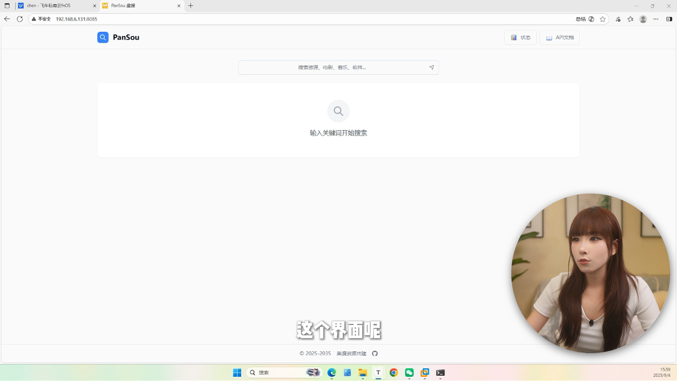
Task: Open the Edge sidebar panel icon
Action: click(669, 19)
